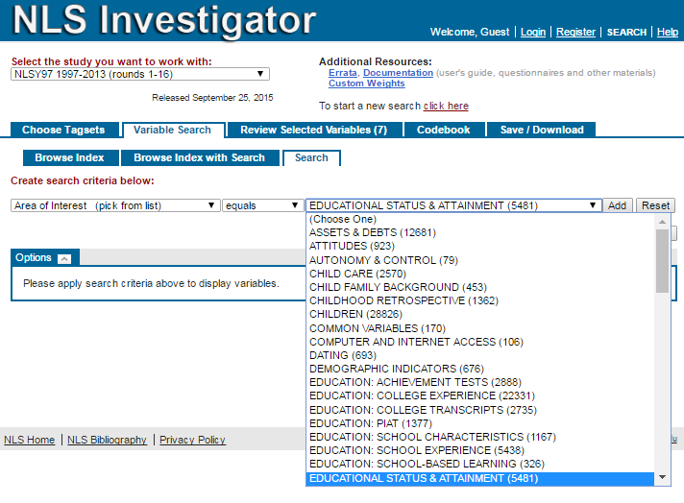684x503 pixels.
Task: Select EDUCATION: SCHOOL-BASED LEARNING (326) option
Action: 479,464
